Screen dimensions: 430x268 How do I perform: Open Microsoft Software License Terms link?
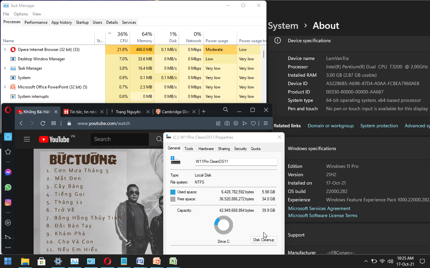[x=322, y=215]
